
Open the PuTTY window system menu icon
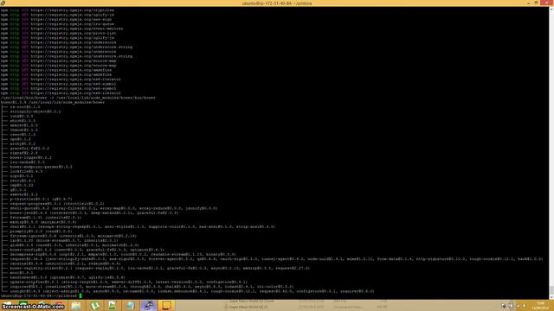coord(3,3)
